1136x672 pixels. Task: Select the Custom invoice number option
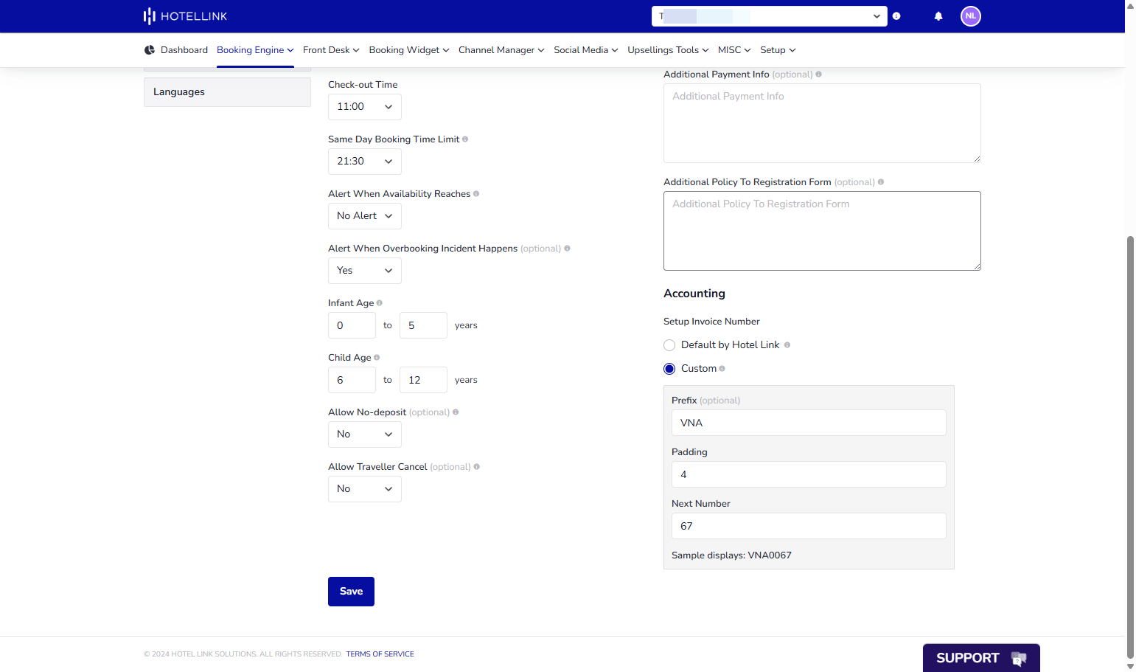tap(669, 369)
